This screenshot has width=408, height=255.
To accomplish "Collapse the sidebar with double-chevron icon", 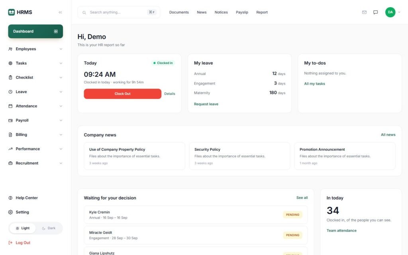I will coord(61,12).
